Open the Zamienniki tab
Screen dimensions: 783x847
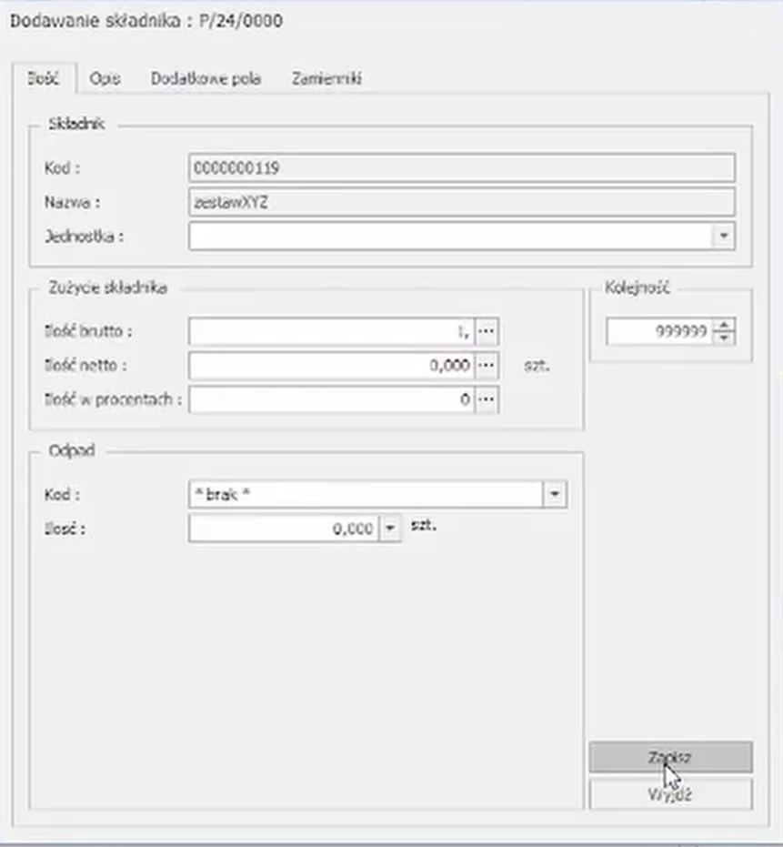pos(326,79)
